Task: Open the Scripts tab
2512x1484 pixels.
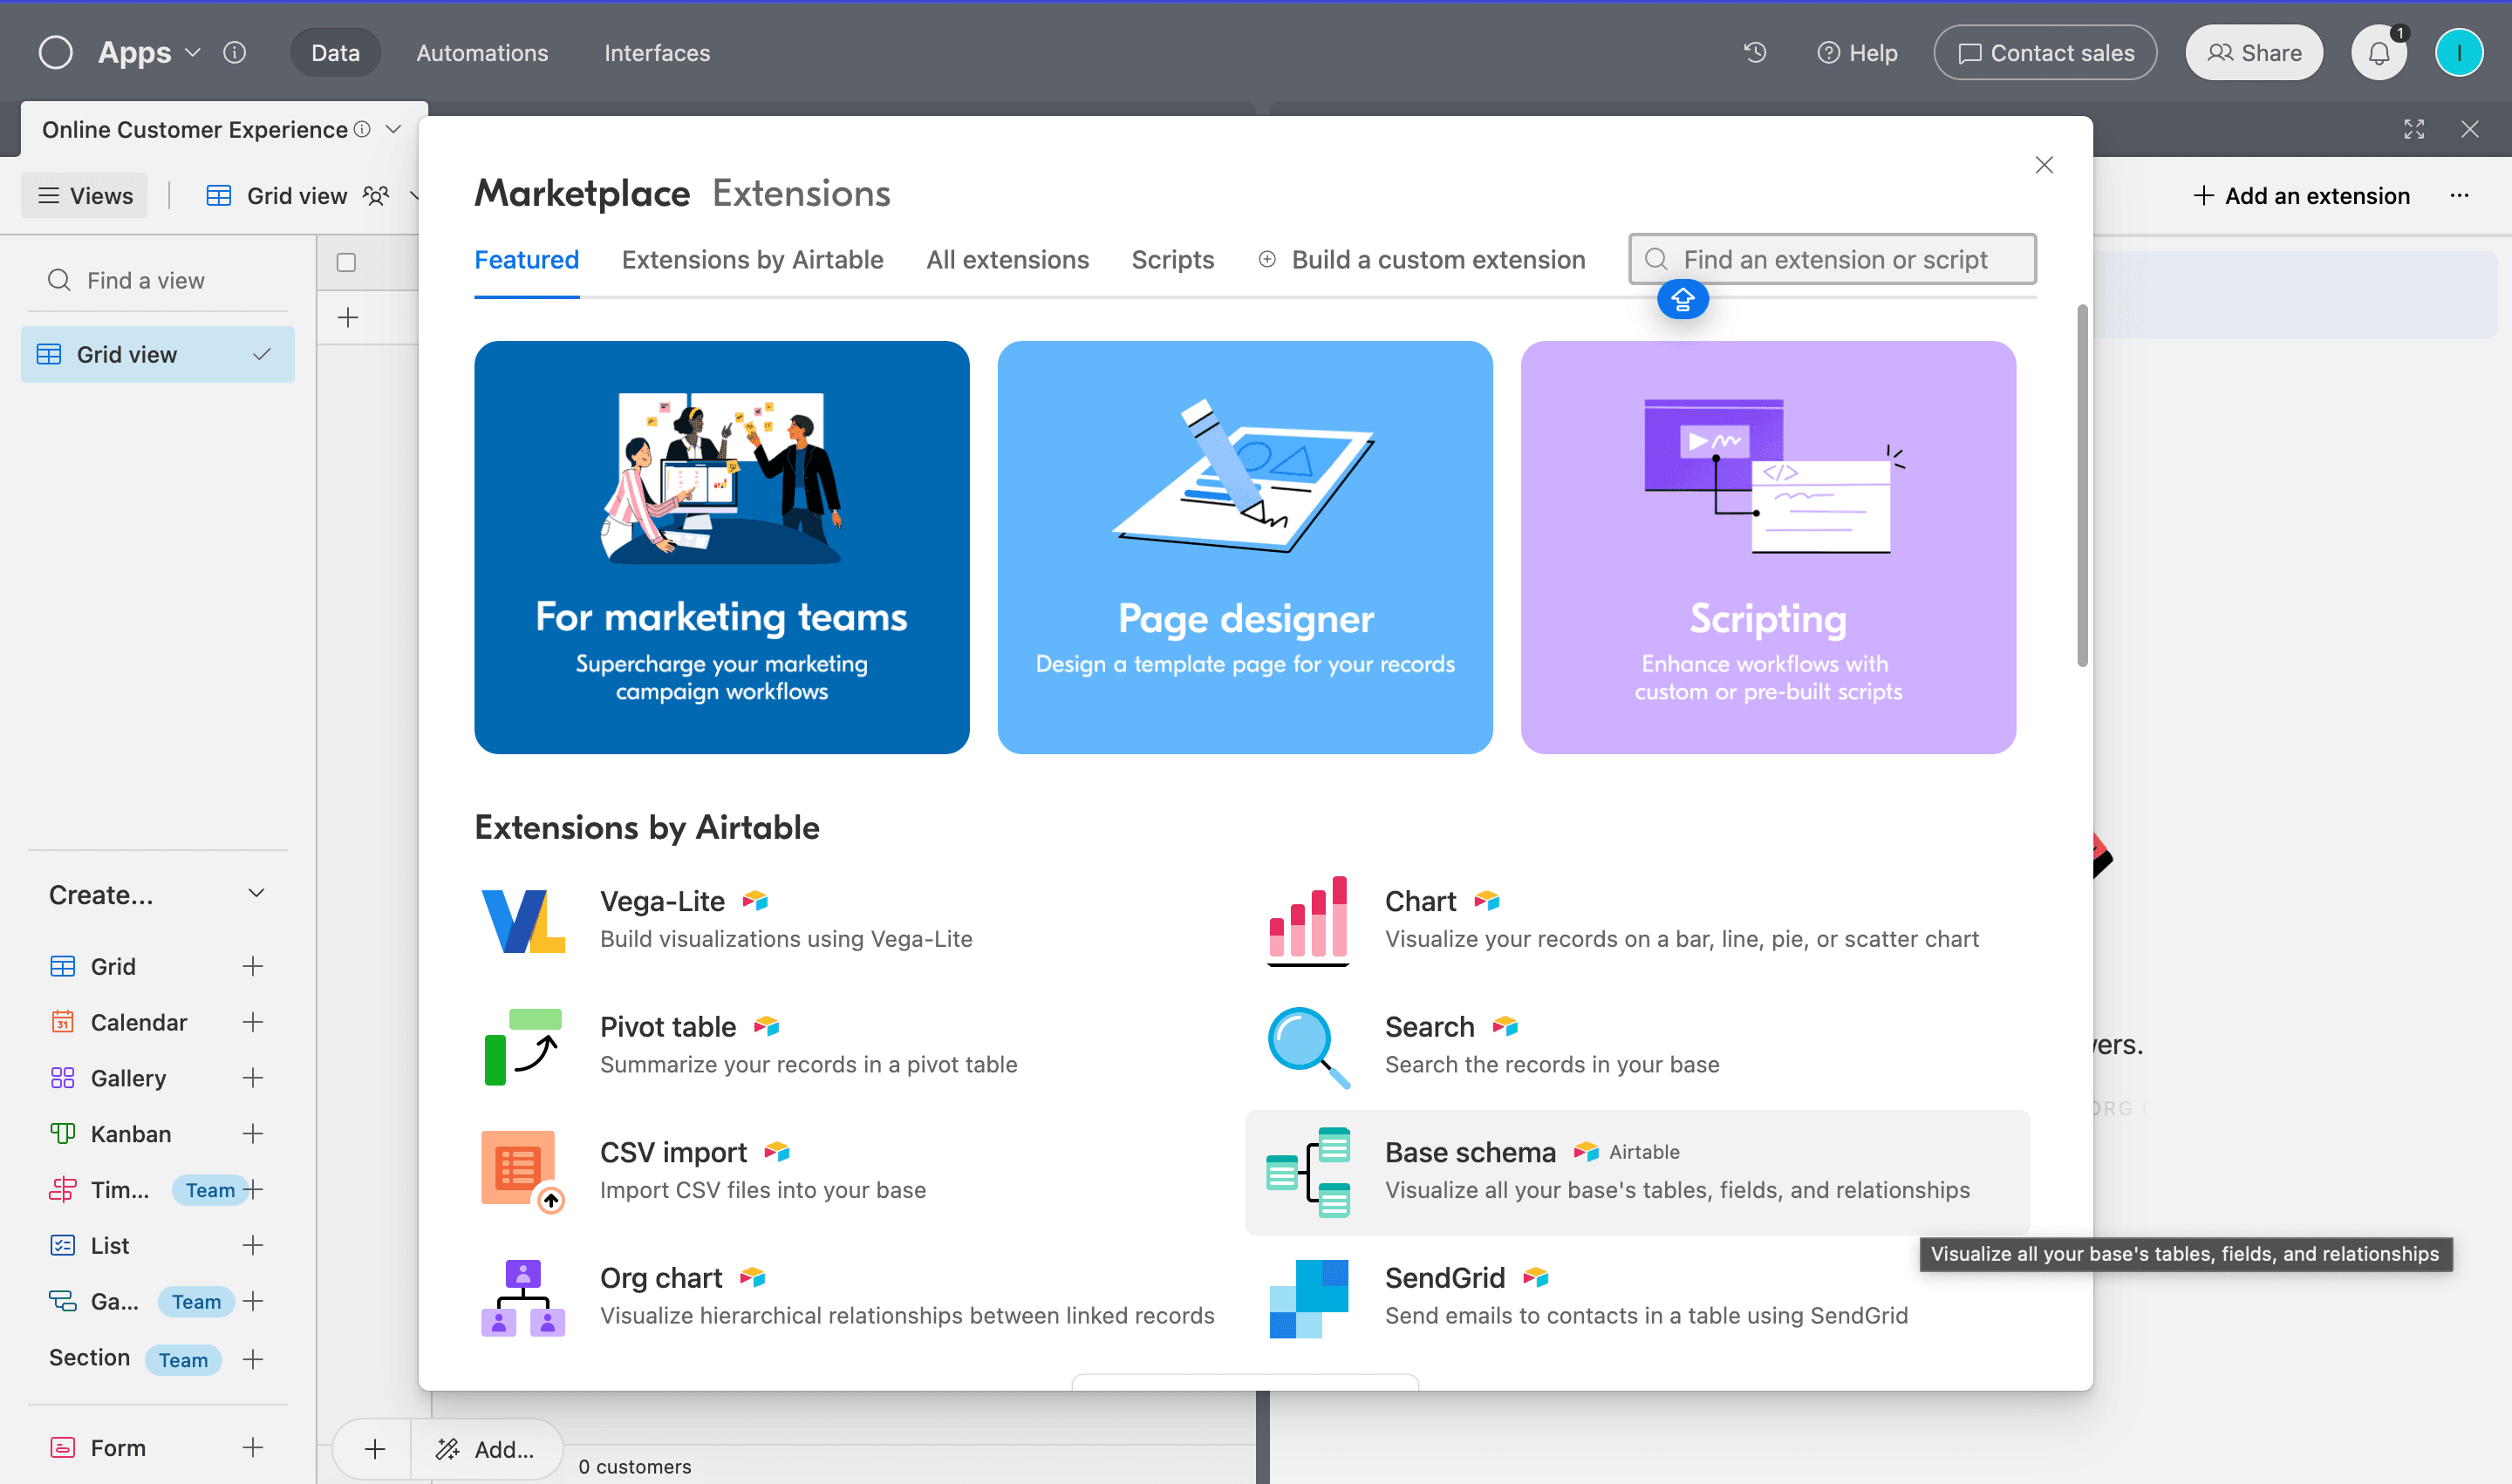Action: point(1171,260)
